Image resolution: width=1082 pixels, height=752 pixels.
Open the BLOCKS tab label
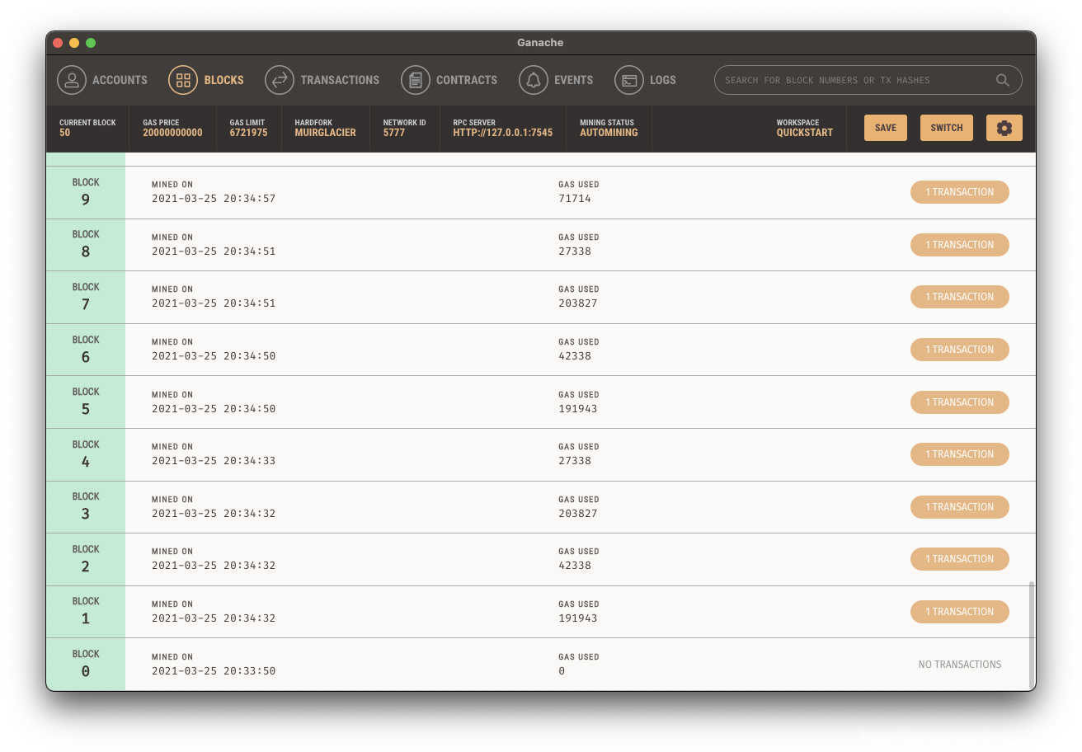[x=223, y=80]
